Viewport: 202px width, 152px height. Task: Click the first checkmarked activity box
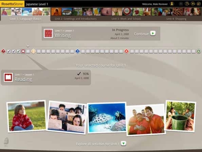9,51
